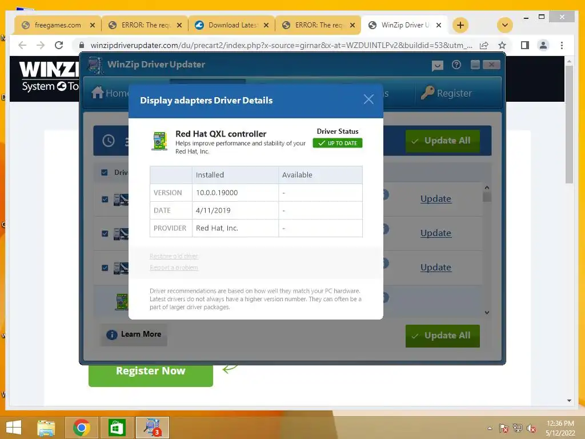
Task: Open File Explorer from taskbar
Action: 46,428
